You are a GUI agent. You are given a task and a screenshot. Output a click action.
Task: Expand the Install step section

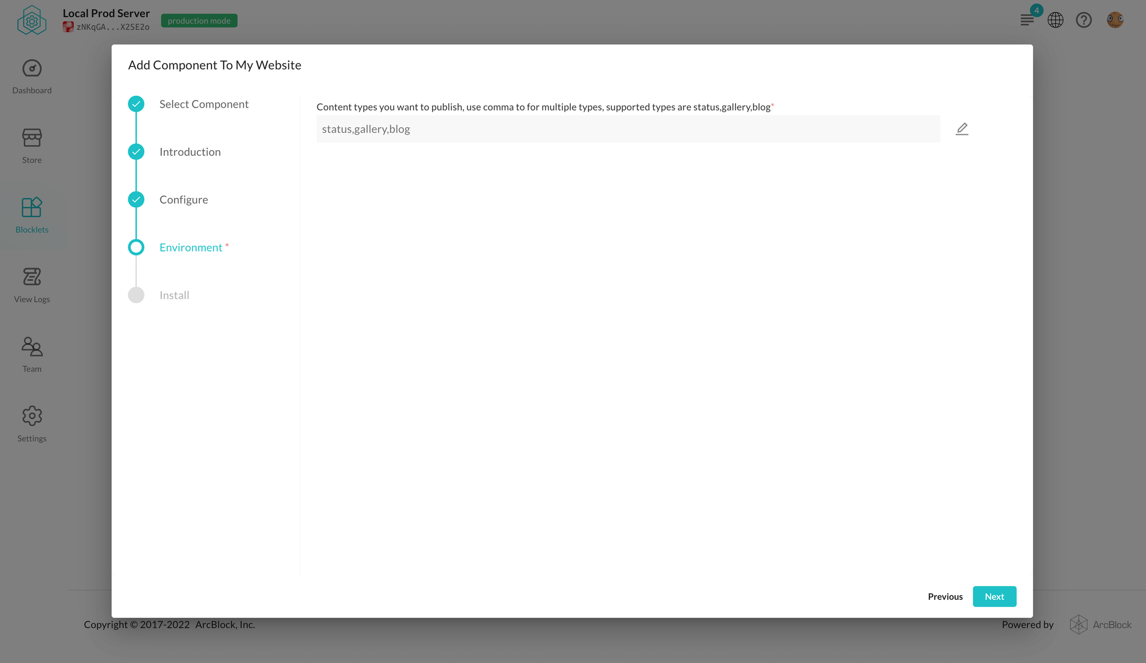point(174,295)
